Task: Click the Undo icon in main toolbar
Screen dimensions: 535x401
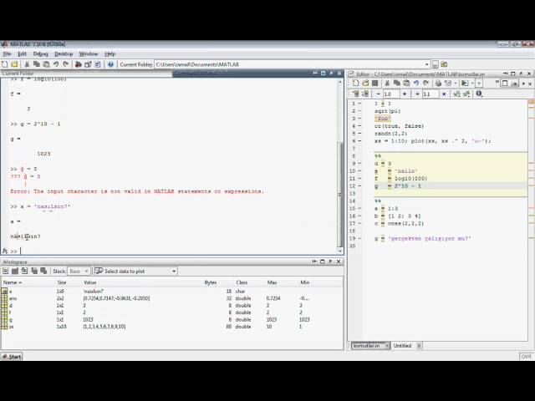Action: [56, 64]
